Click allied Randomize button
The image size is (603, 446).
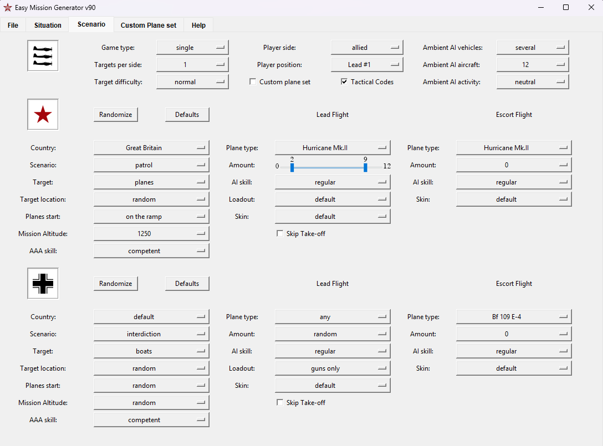tap(116, 115)
